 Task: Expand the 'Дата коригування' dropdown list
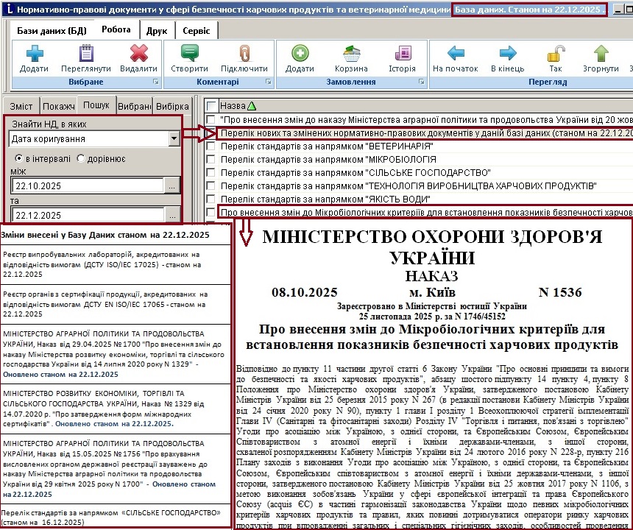click(x=173, y=138)
